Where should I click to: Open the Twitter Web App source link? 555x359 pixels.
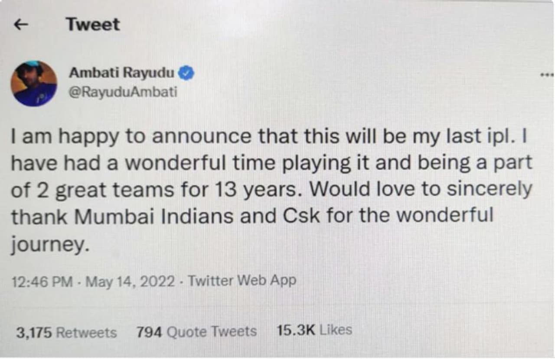click(x=242, y=281)
